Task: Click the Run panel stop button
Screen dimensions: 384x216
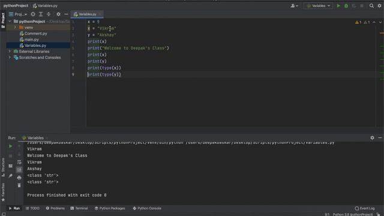Action: coord(11,156)
